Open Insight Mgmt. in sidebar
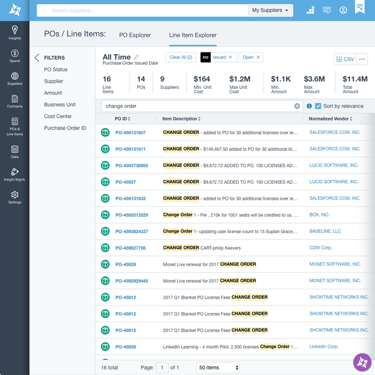The height and width of the screenshot is (375, 375). click(14, 174)
